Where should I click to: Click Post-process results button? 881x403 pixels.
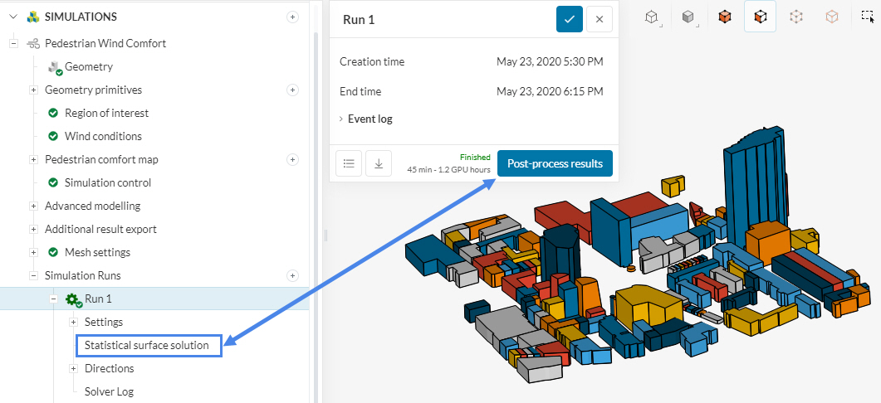555,163
